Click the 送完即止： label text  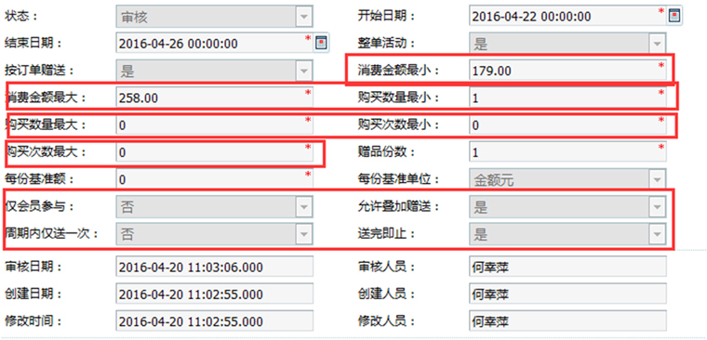[x=386, y=234]
